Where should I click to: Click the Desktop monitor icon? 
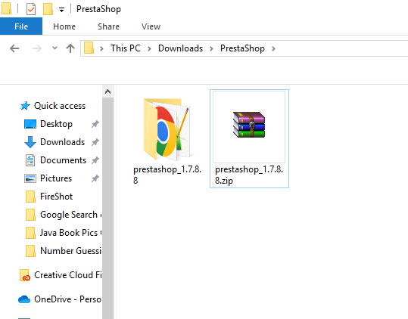[30, 124]
